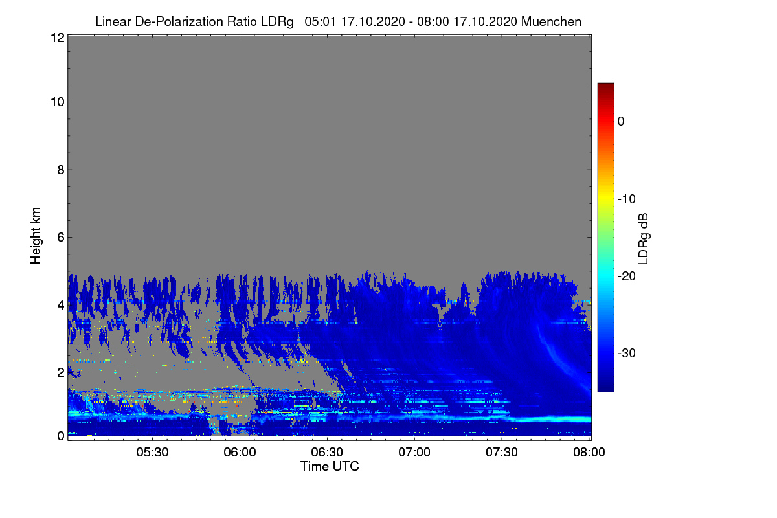Click the '12' height axis label
The height and width of the screenshot is (518, 777).
[56, 38]
